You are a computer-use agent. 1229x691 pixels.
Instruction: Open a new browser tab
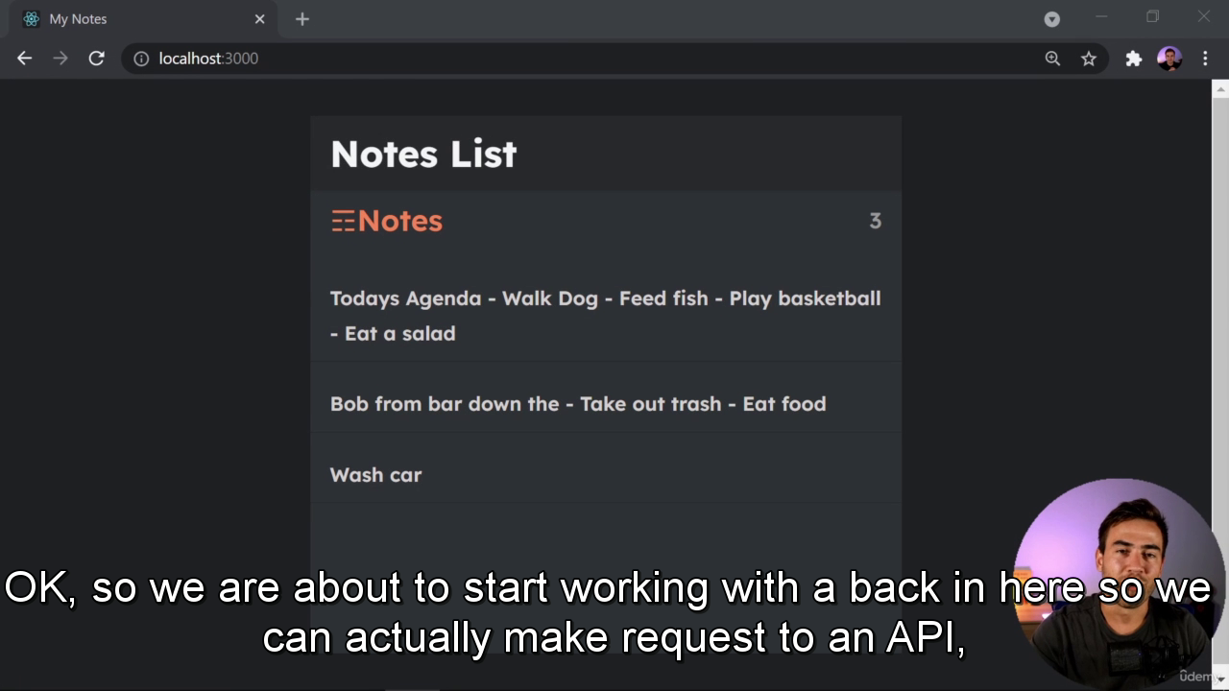(x=301, y=19)
